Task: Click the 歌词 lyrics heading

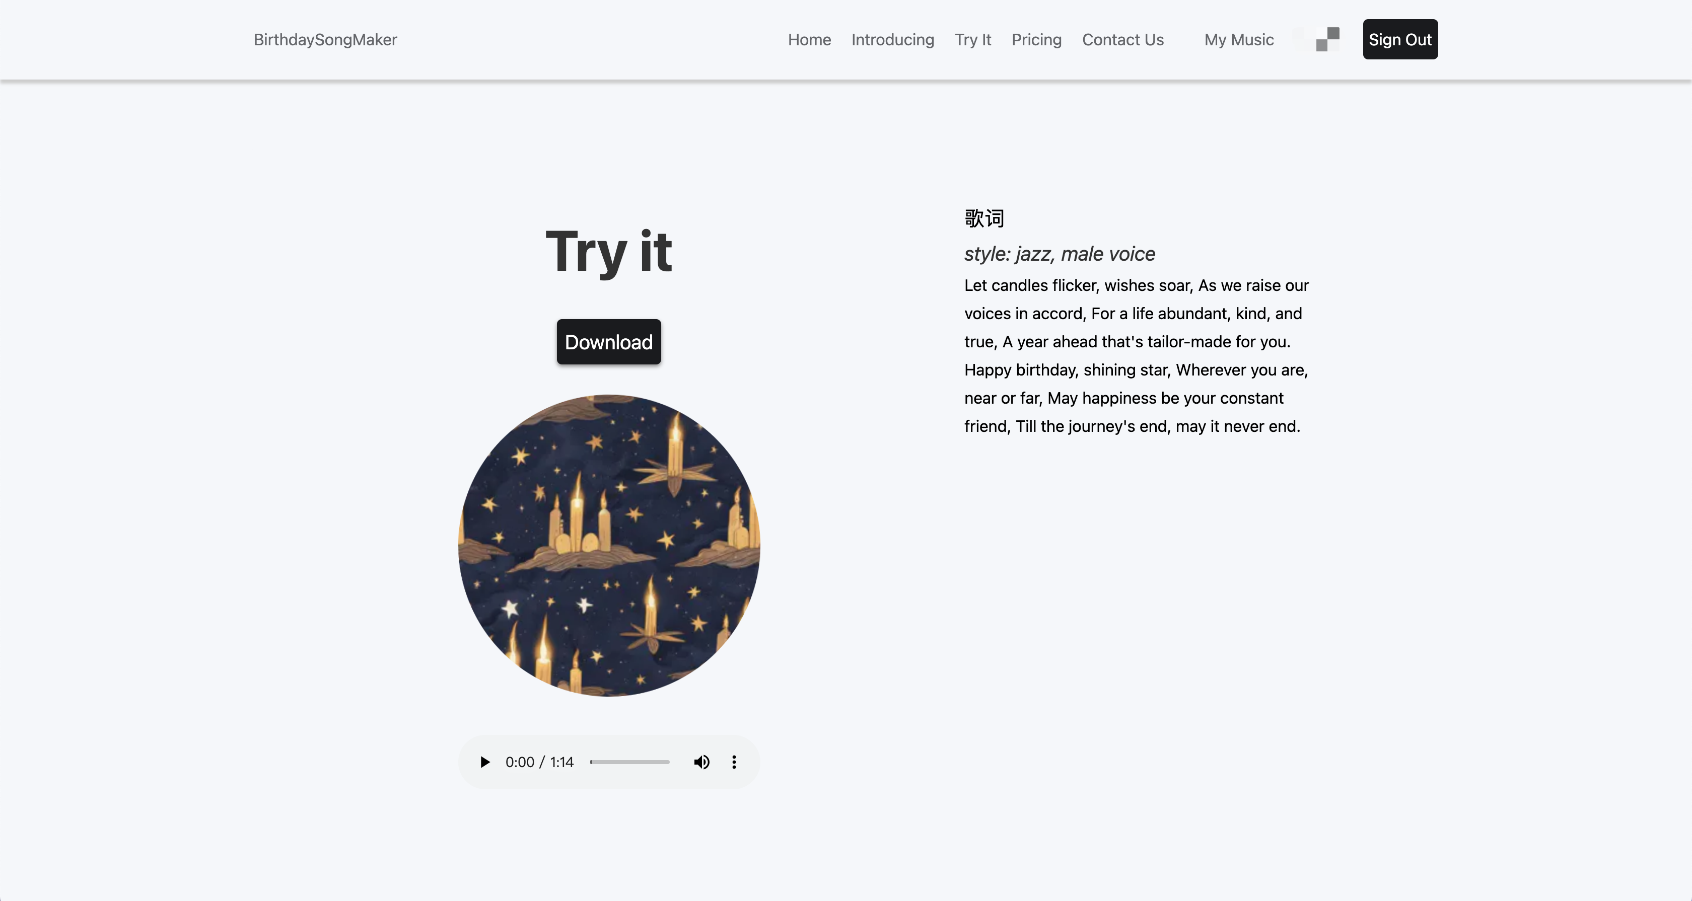Action: point(984,218)
